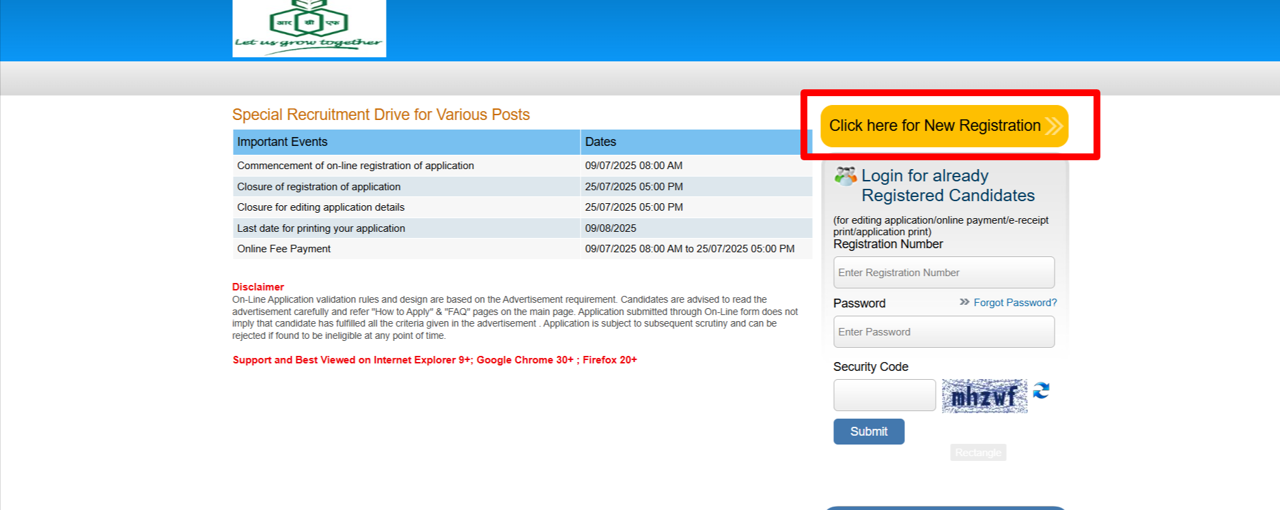Click double chevron arrows on New Registration
The width and height of the screenshot is (1280, 510).
(1053, 126)
